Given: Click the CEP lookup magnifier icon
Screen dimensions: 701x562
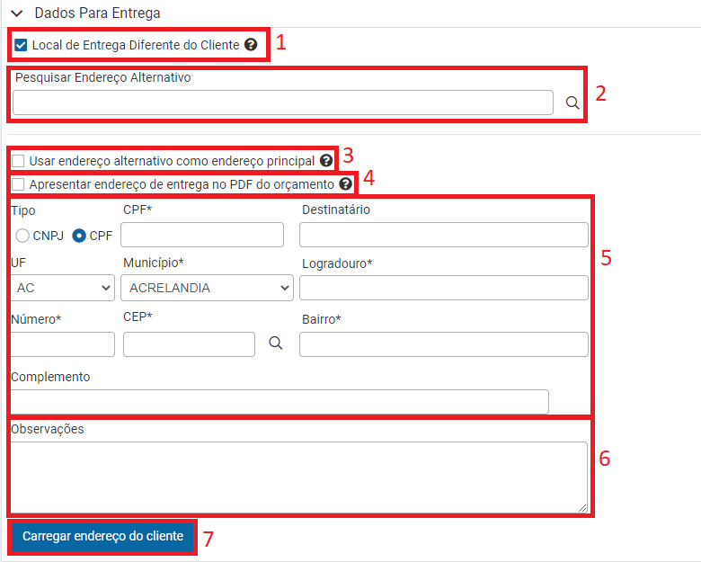Looking at the screenshot, I should pos(275,343).
